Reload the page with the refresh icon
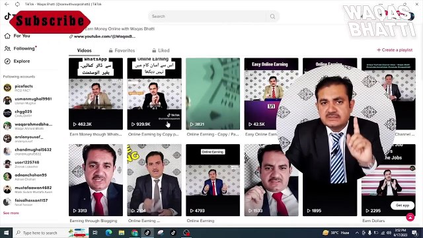The height and width of the screenshot is (238, 423). click(x=17, y=4)
